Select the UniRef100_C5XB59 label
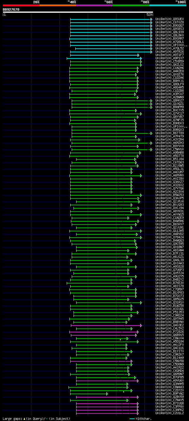Viewport: 189px width, 421px height. pos(170,62)
